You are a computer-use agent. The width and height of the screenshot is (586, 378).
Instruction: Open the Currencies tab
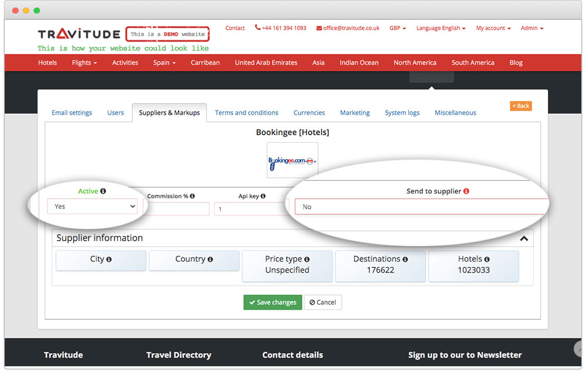pos(309,113)
